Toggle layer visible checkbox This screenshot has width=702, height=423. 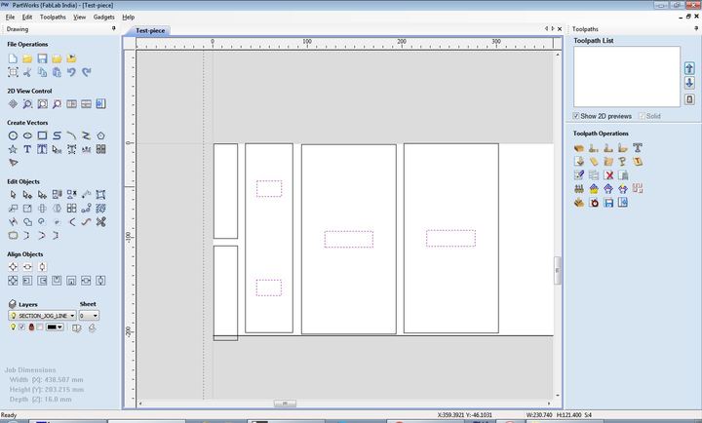coord(21,327)
